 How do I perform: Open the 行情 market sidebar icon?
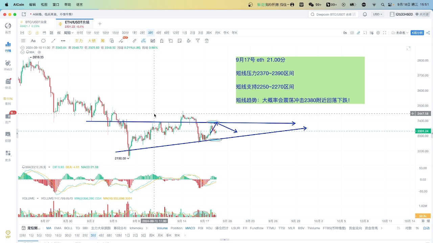click(8, 47)
